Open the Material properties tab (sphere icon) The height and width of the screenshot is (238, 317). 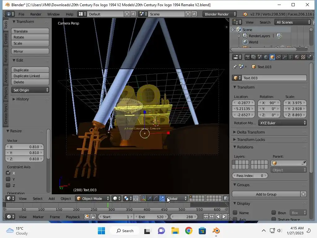pyautogui.click(x=297, y=57)
